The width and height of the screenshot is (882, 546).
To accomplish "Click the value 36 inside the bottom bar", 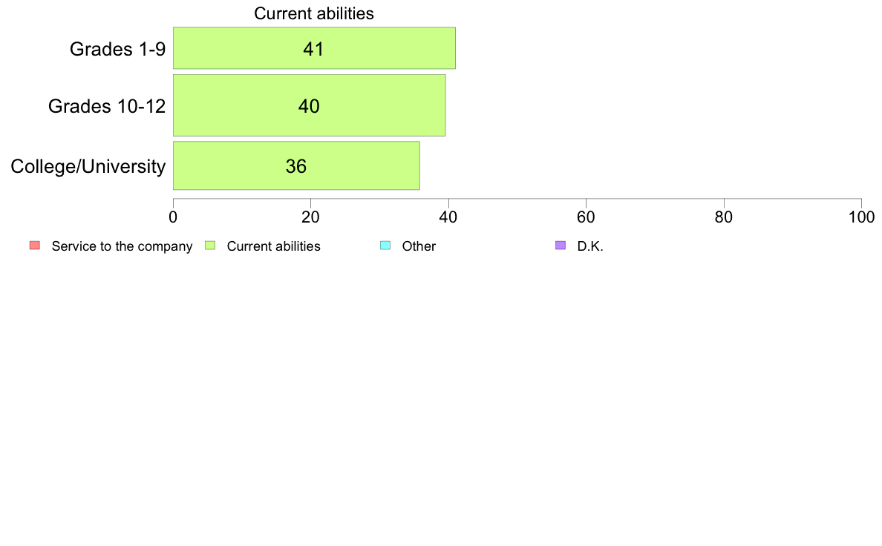I will click(x=296, y=166).
